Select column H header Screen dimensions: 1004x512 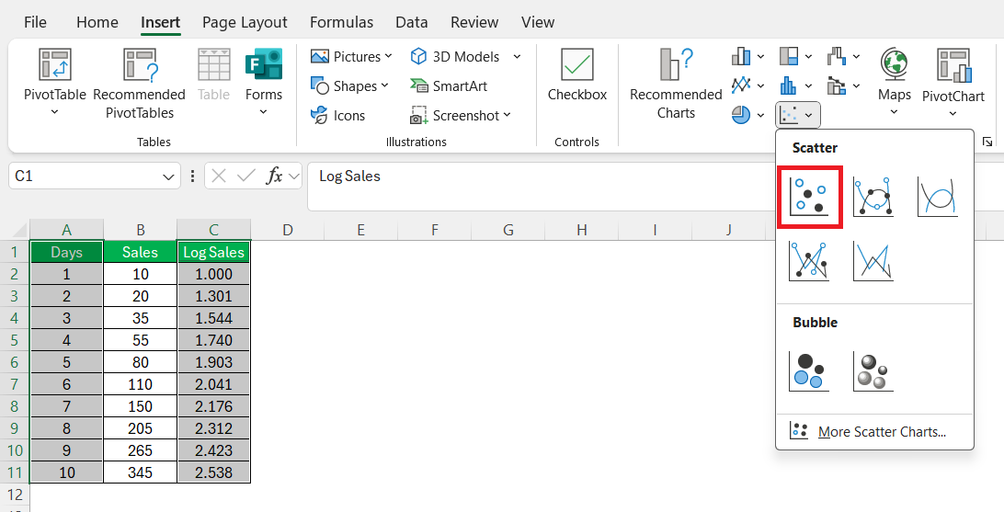(581, 230)
